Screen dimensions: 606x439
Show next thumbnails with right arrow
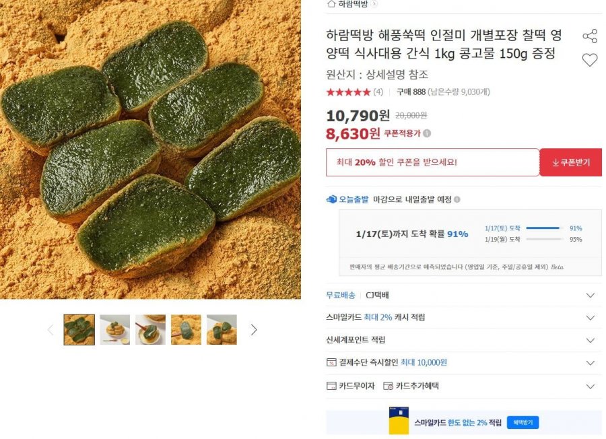pos(254,330)
